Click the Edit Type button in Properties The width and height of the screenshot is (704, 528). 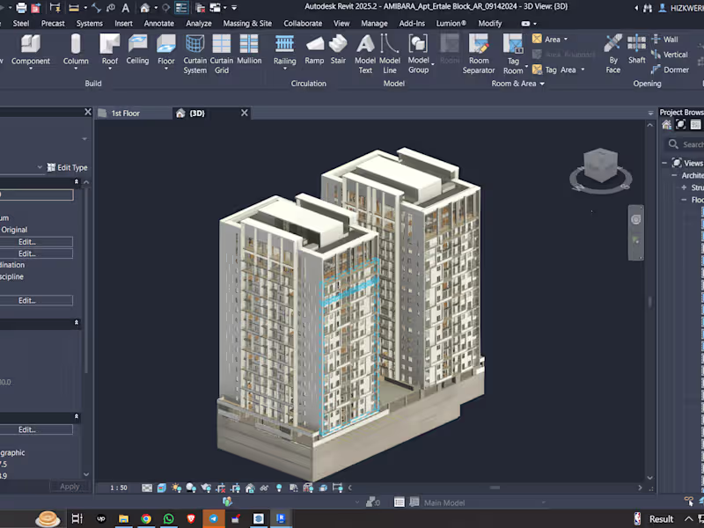tap(67, 167)
